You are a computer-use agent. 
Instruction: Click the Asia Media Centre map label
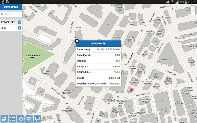click(x=102, y=114)
